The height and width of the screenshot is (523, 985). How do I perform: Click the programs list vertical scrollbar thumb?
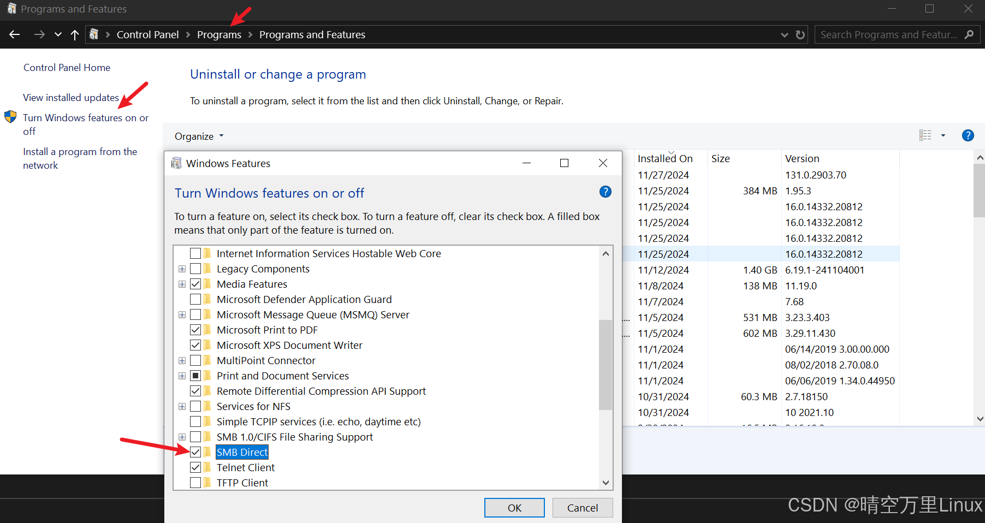980,191
